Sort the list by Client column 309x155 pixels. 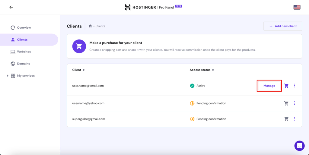(x=78, y=70)
